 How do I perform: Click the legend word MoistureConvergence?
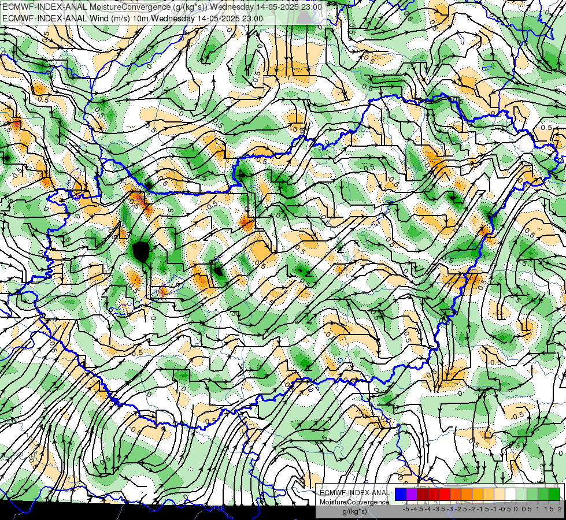354,502
